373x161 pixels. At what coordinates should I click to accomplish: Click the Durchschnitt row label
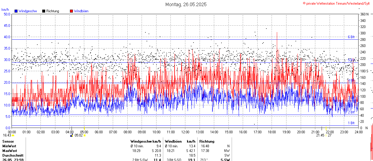point(13,155)
